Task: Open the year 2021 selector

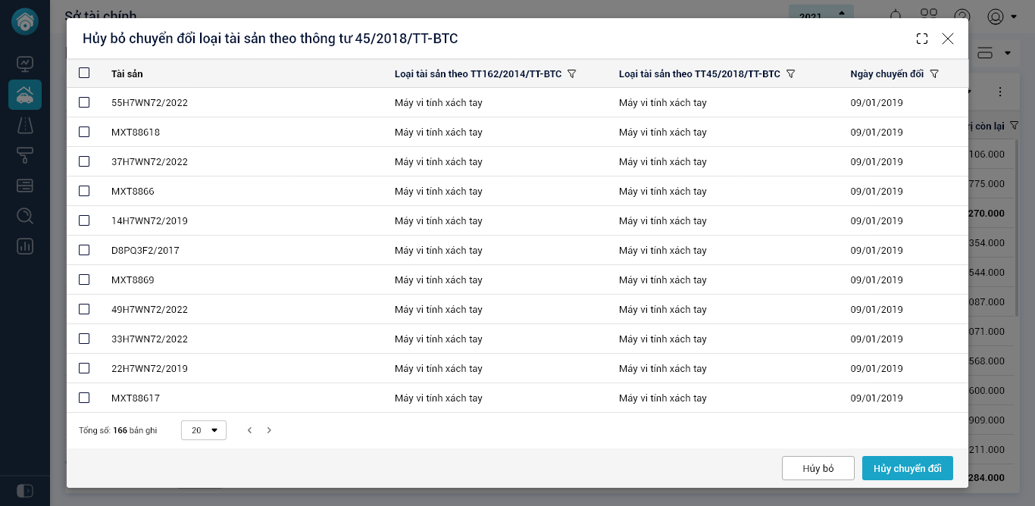Action: coord(821,15)
